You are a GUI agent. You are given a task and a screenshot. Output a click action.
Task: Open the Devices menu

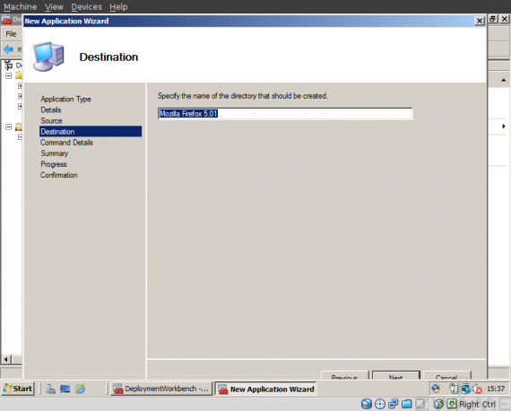click(86, 6)
